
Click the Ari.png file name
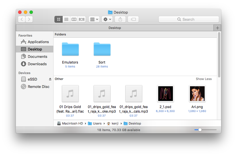197,107
